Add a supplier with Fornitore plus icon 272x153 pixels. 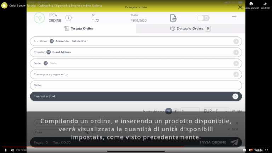[236, 41]
